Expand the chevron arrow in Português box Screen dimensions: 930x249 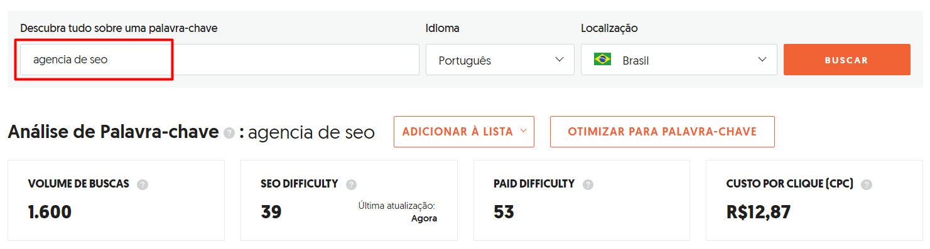click(x=560, y=60)
